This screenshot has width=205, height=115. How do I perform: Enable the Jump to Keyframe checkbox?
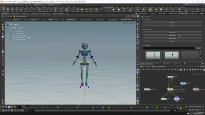(x=106, y=20)
